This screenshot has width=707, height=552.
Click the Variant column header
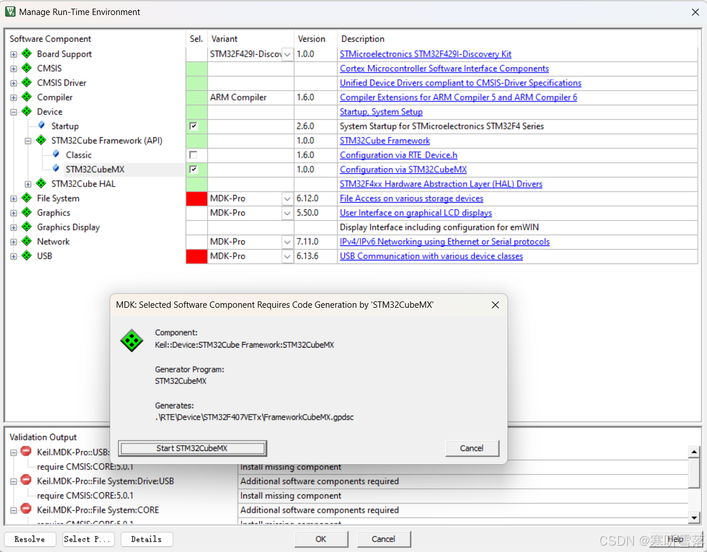(x=224, y=39)
